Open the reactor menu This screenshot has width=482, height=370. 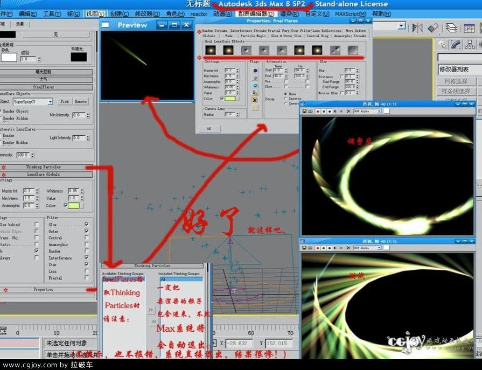[199, 14]
